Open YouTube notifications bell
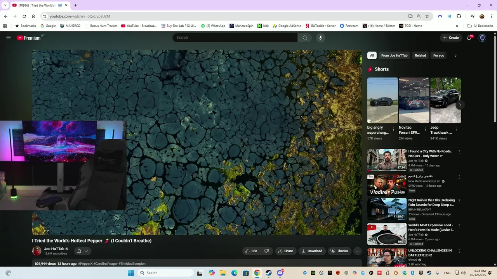This screenshot has height=279, width=497. click(x=469, y=38)
